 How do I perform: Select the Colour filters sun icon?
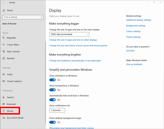[4, 45]
